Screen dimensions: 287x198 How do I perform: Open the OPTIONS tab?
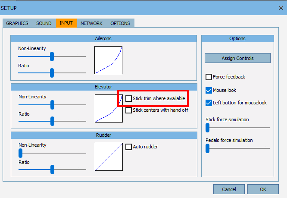pyautogui.click(x=120, y=23)
